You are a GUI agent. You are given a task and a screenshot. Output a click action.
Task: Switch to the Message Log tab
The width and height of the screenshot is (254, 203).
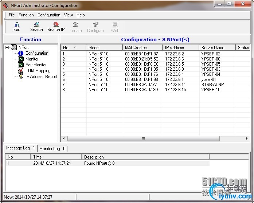tap(20, 148)
